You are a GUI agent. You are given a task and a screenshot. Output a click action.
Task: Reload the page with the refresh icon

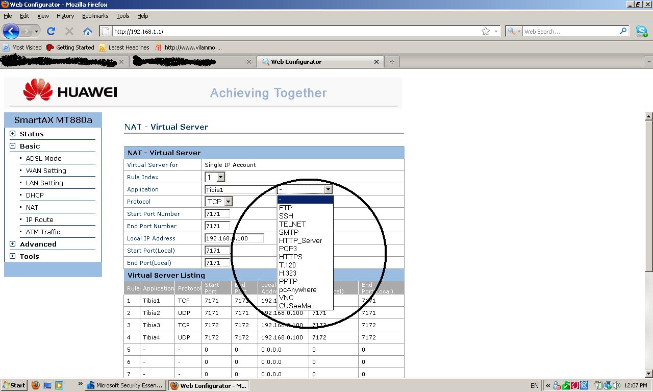coord(51,31)
